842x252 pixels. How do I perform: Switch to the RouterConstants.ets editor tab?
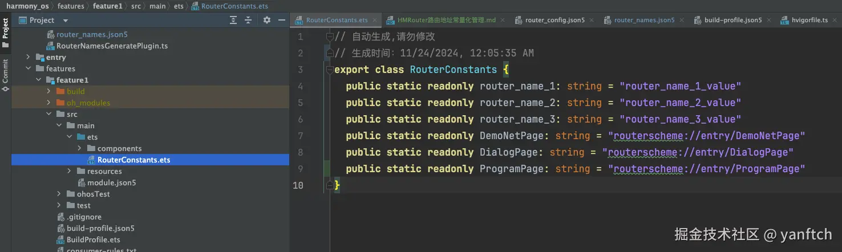point(337,20)
